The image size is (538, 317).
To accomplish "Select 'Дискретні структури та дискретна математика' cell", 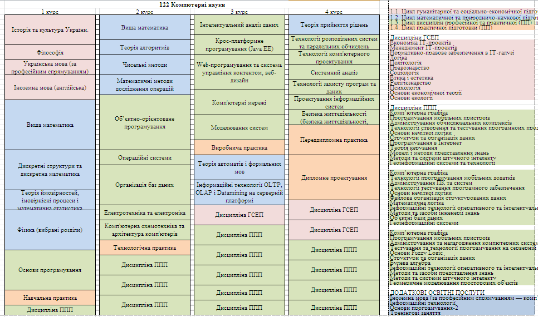I will coord(50,170).
